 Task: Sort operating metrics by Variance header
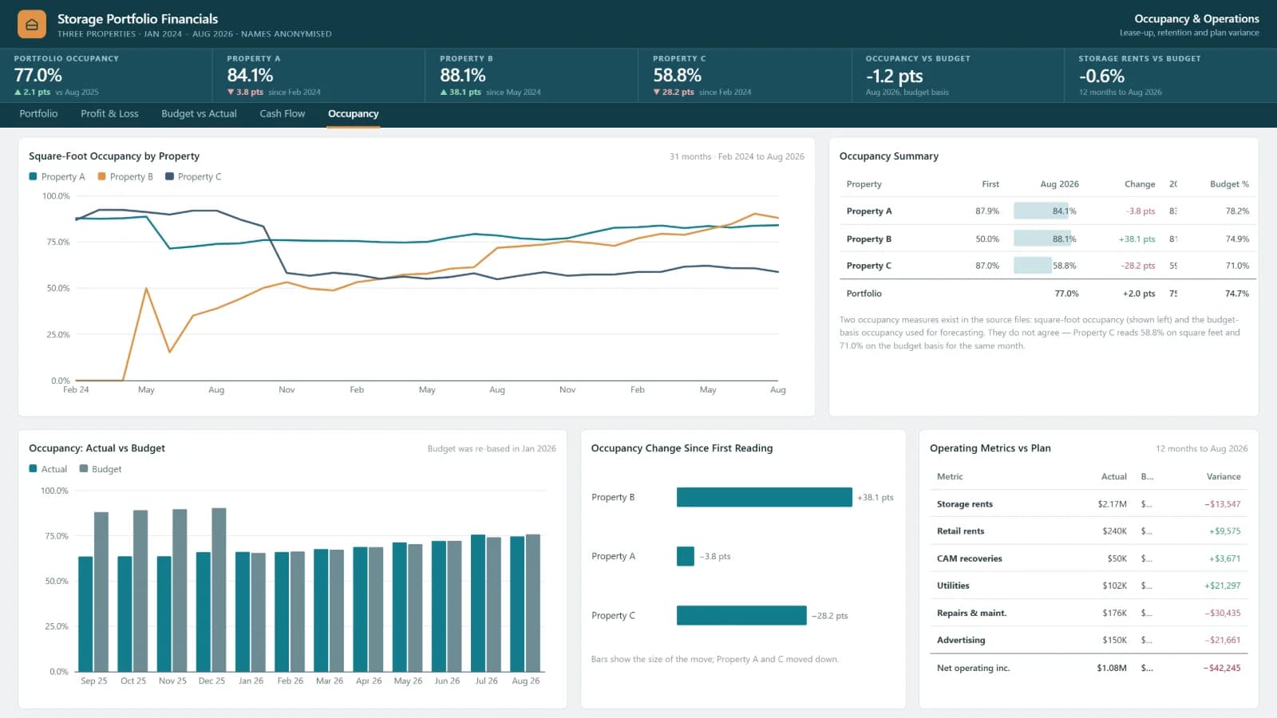(1224, 477)
